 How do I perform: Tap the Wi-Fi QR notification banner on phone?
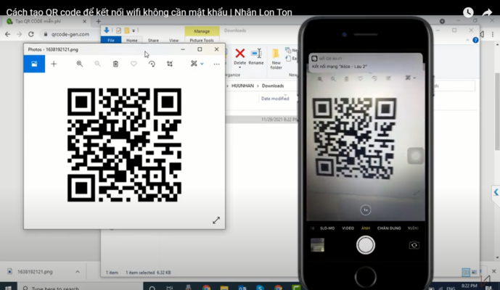pyautogui.click(x=366, y=62)
